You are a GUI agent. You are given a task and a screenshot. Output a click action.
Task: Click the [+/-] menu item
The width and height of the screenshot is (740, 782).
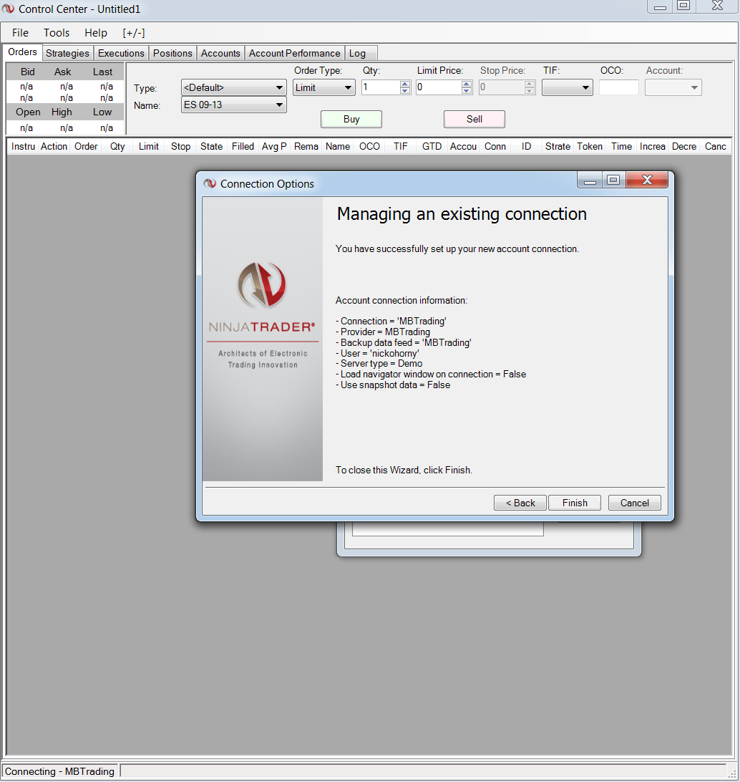click(134, 33)
